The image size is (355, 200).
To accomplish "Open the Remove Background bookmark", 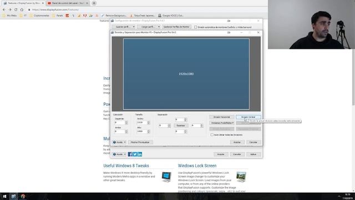I will pyautogui.click(x=114, y=16).
